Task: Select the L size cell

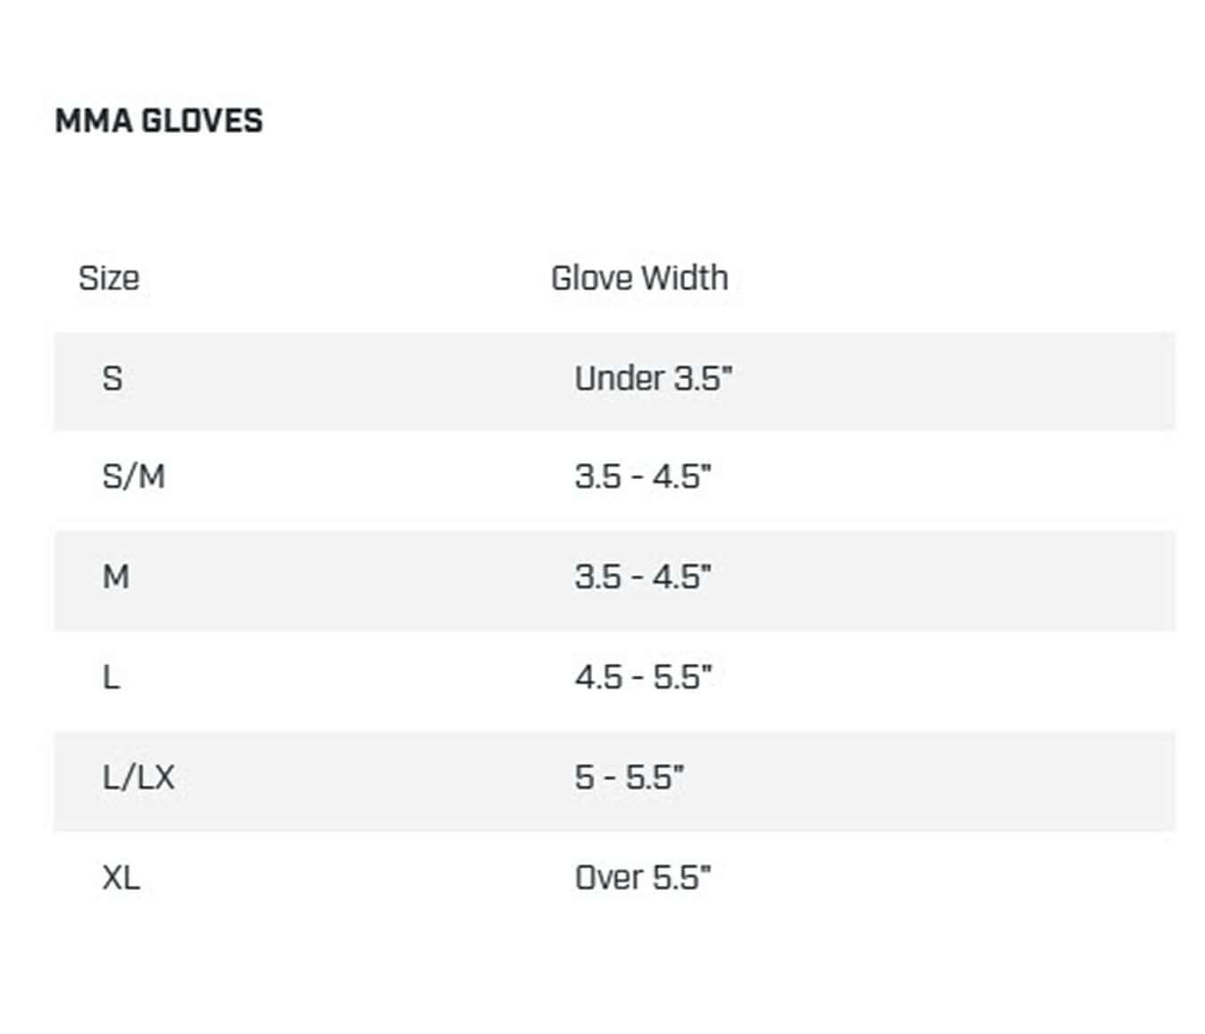Action: pos(112,677)
